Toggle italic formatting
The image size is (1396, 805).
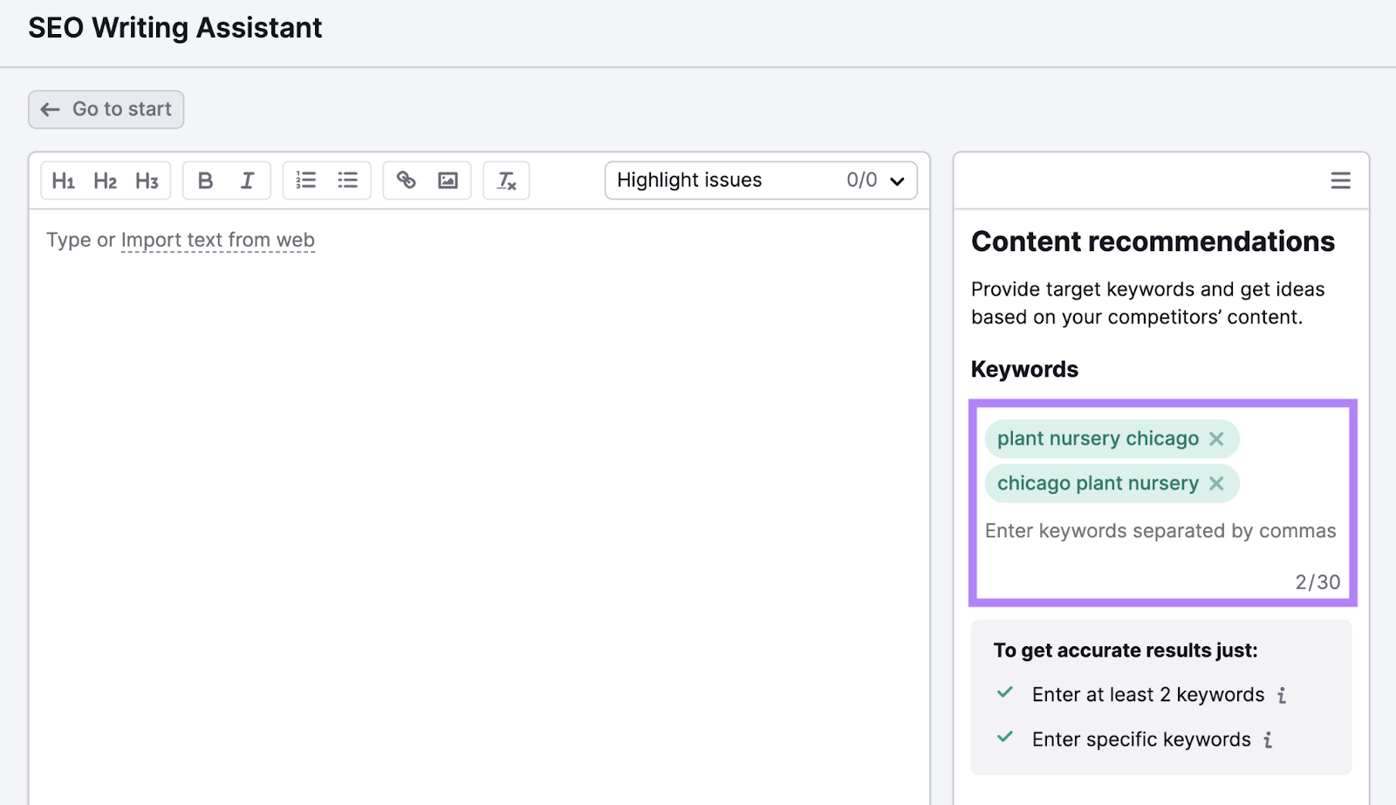247,181
